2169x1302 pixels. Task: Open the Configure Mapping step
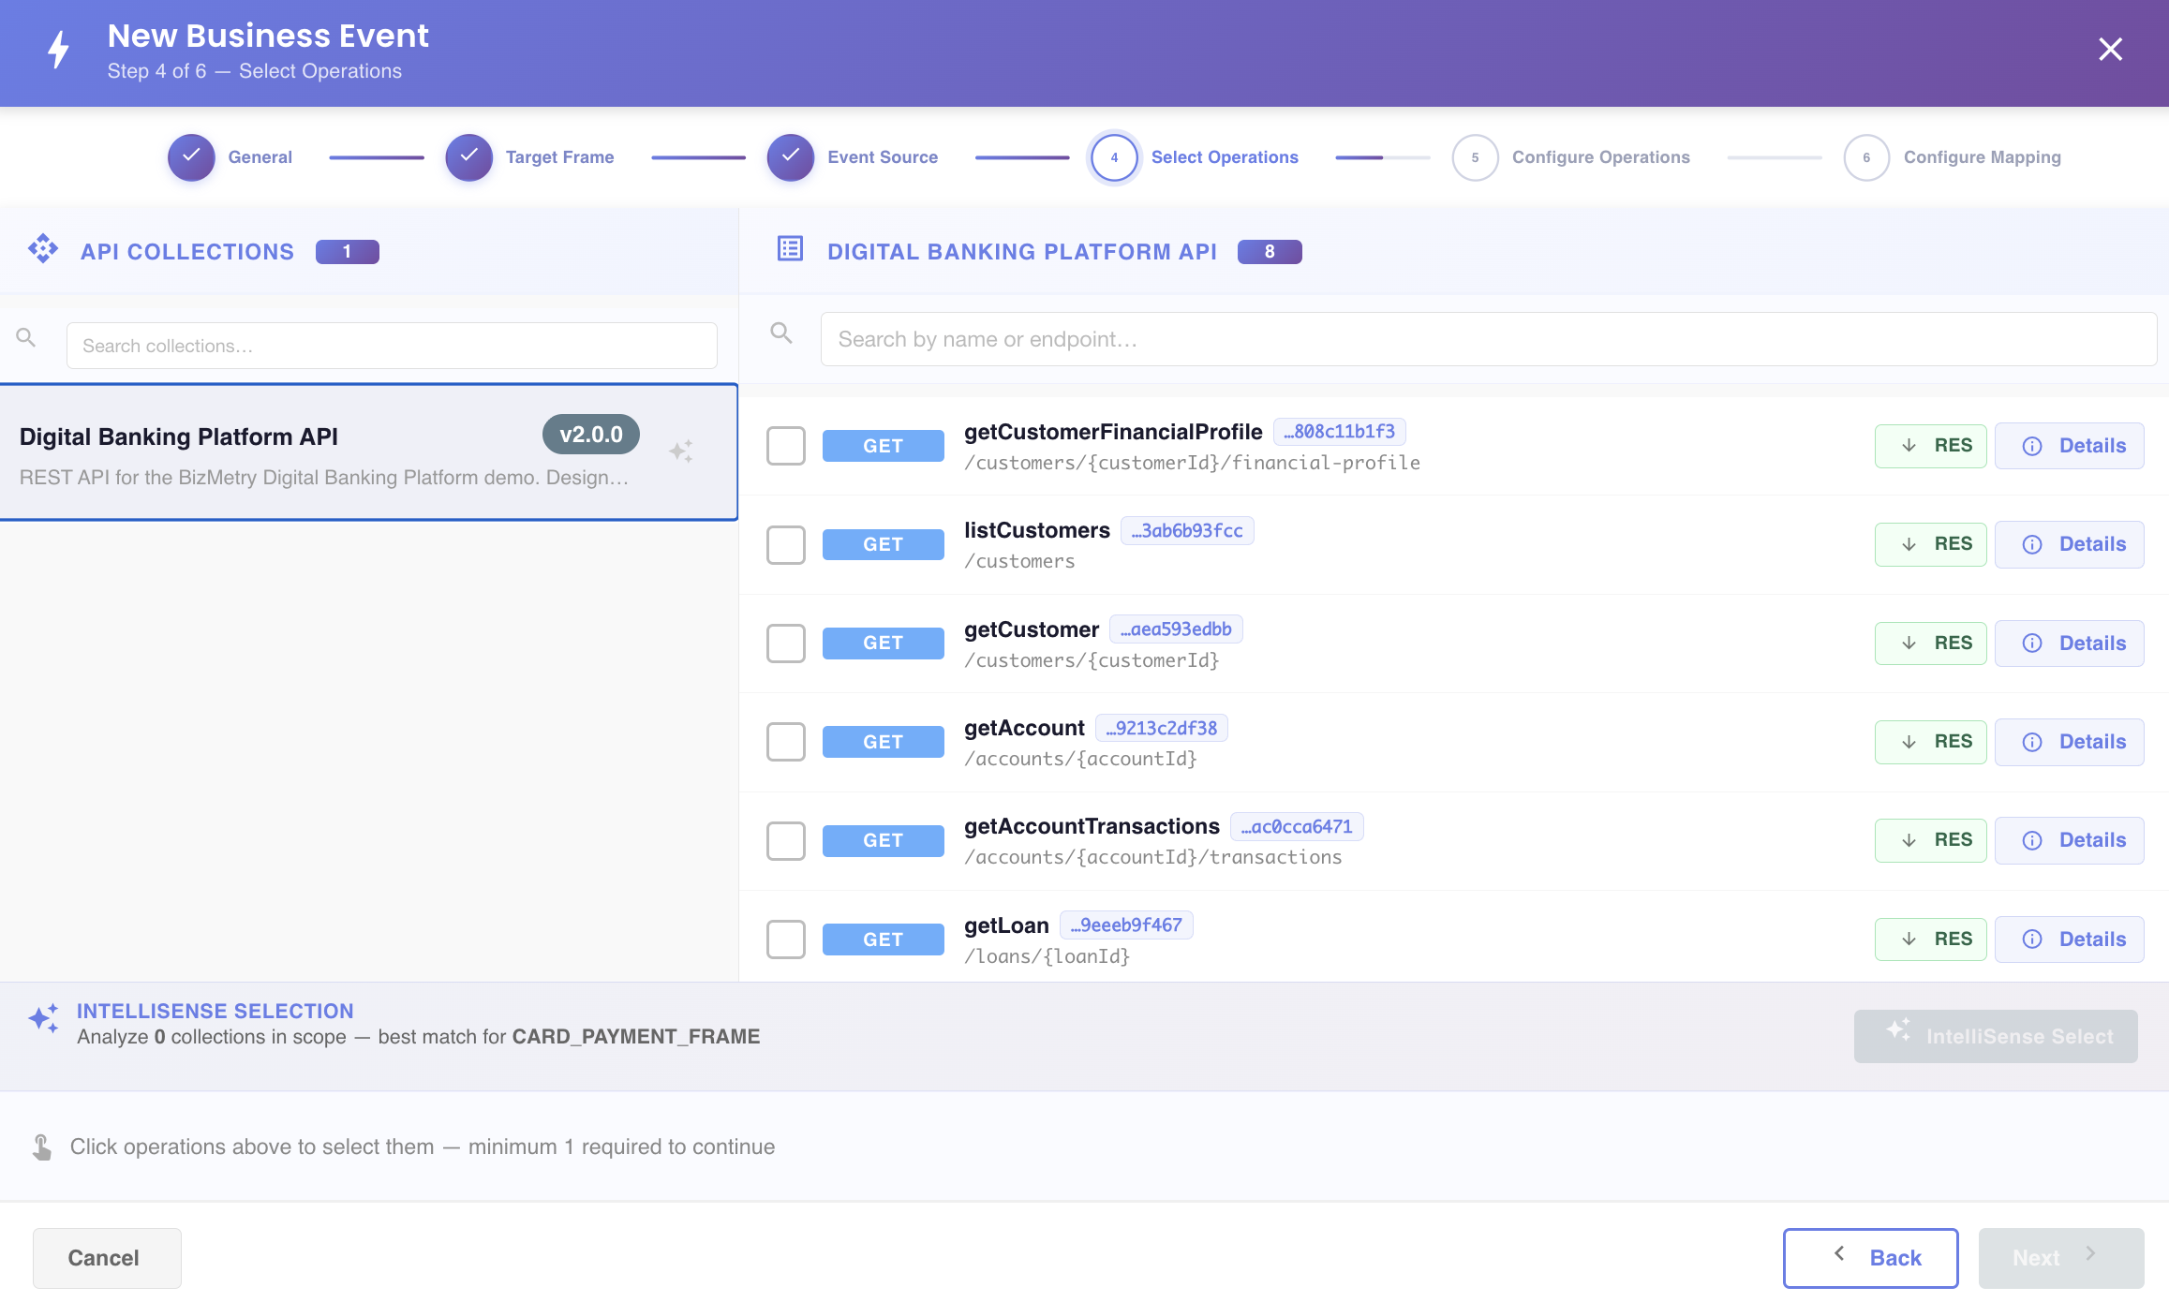pyautogui.click(x=1953, y=157)
